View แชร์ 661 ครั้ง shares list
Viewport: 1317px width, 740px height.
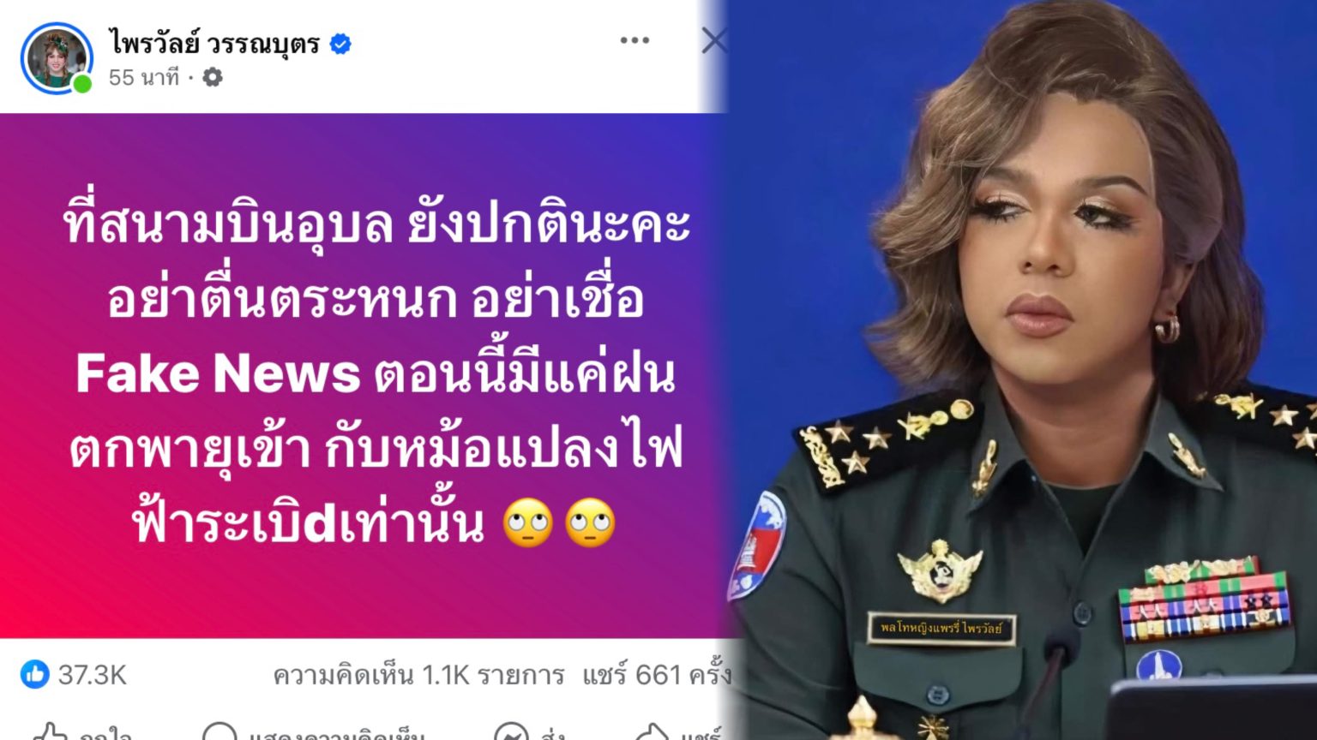(657, 675)
